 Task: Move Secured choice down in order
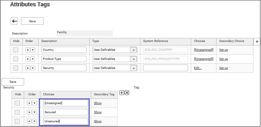point(34,112)
